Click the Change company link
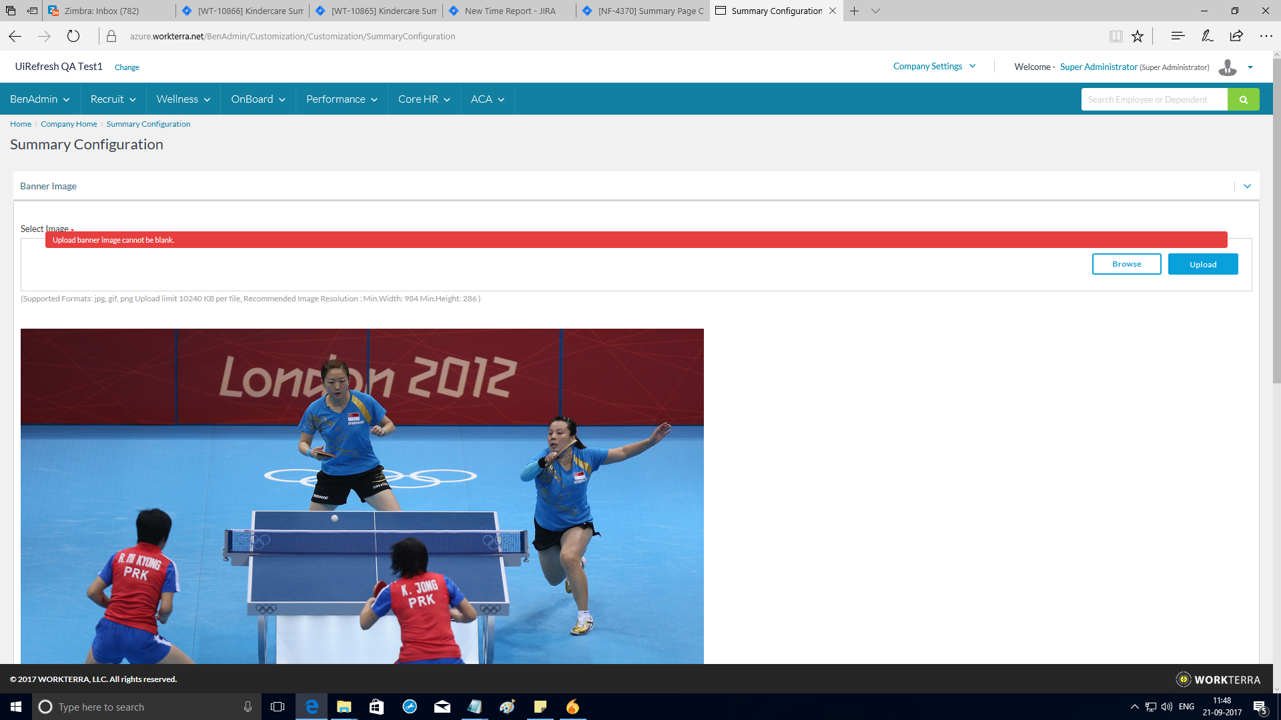1281x720 pixels. [x=127, y=67]
